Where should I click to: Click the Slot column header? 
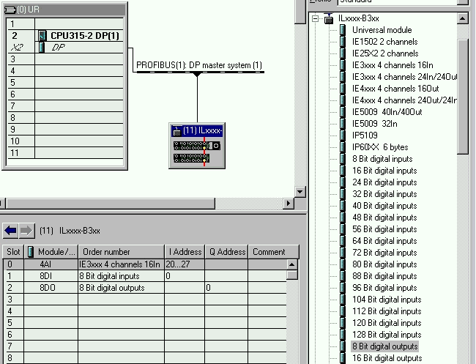(13, 252)
